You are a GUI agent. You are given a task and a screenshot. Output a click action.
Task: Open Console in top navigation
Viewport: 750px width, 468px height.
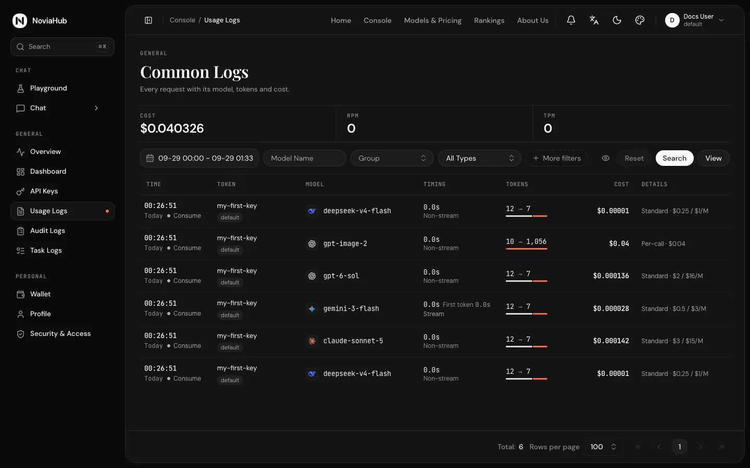tap(377, 20)
